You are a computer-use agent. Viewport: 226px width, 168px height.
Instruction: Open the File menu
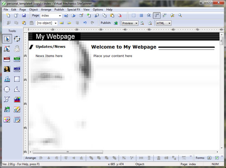pyautogui.click(x=6, y=9)
